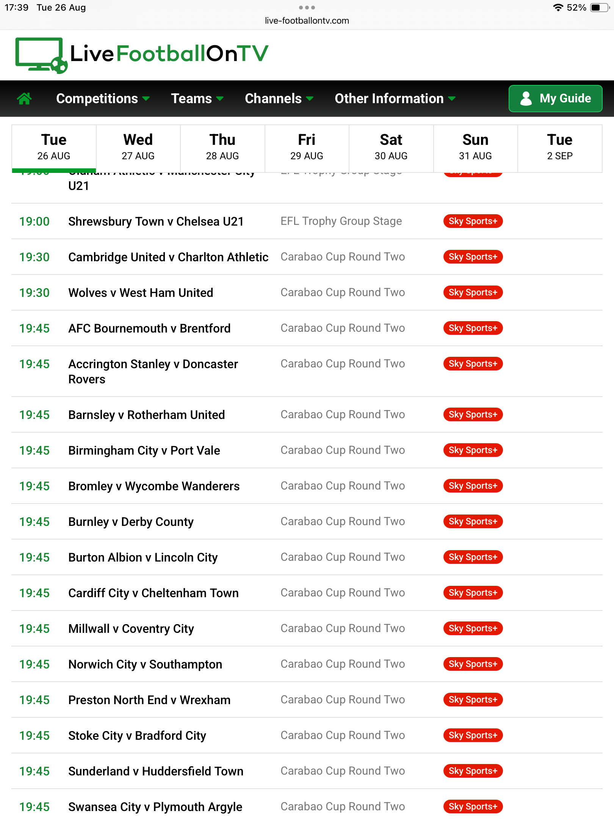
Task: Expand the Channels dropdown menu
Action: click(279, 99)
